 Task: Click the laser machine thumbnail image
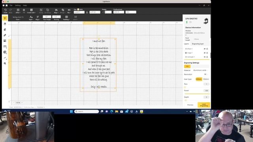tap(206, 21)
